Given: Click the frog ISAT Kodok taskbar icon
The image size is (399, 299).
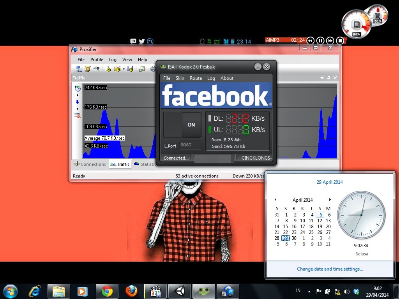Looking at the screenshot, I should pos(203,291).
